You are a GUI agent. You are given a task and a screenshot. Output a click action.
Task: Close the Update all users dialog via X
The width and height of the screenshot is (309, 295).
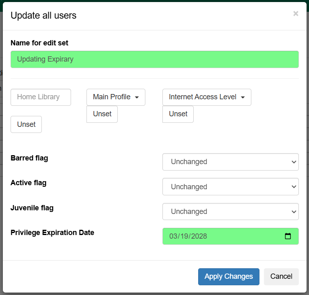point(296,14)
